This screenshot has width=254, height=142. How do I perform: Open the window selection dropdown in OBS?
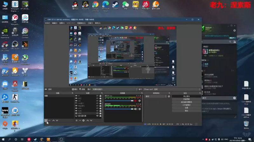point(172,89)
